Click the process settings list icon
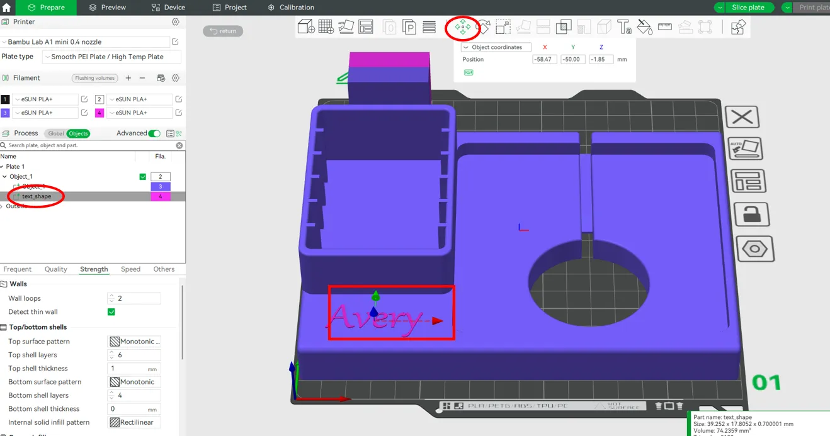The height and width of the screenshot is (436, 830). click(170, 133)
